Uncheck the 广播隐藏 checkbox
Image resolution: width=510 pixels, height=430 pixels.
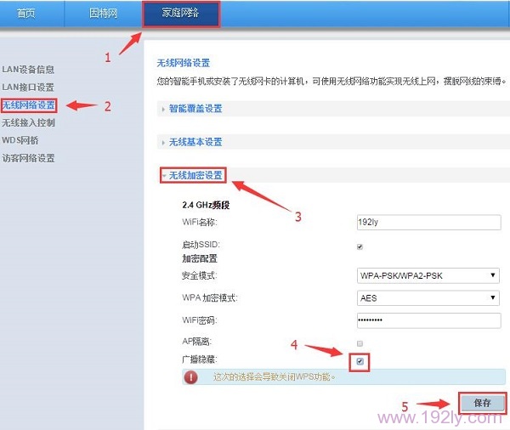coord(360,361)
